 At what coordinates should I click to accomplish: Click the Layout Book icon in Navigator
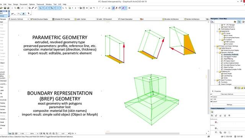point(243,22)
